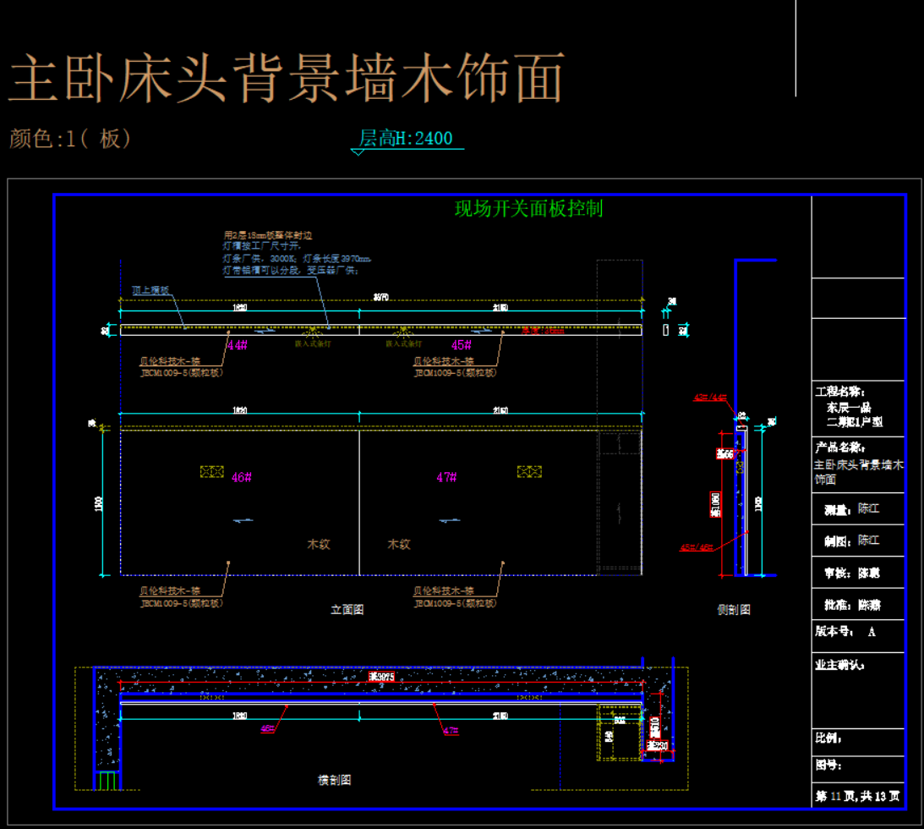
Task: Click the green 现场开关面板控制 heading
Action: tap(528, 209)
